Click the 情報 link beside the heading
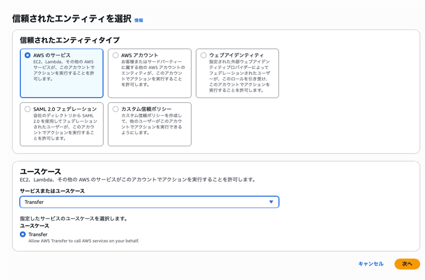The image size is (425, 280). [x=139, y=20]
